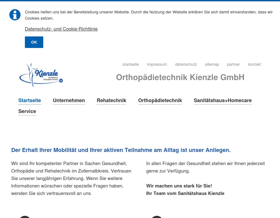The image size is (280, 218).
Task: Open the Orthopädietechnik section
Action: coord(160,100)
